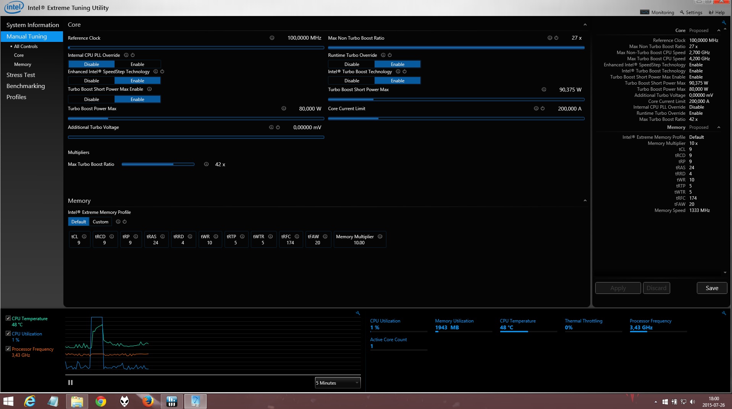
Task: Click info icon next to Internal CPU PLL Override
Action: pos(126,55)
